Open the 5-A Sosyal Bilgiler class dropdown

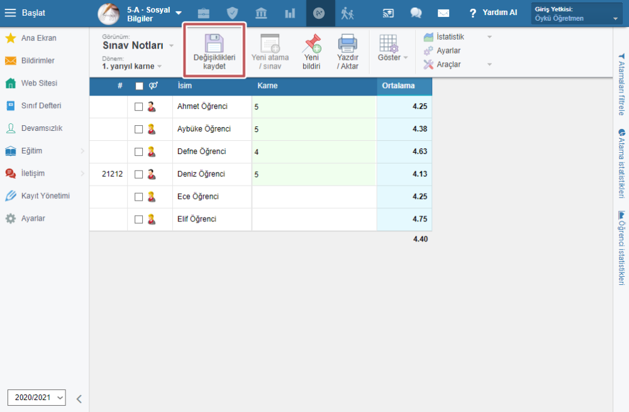154,14
